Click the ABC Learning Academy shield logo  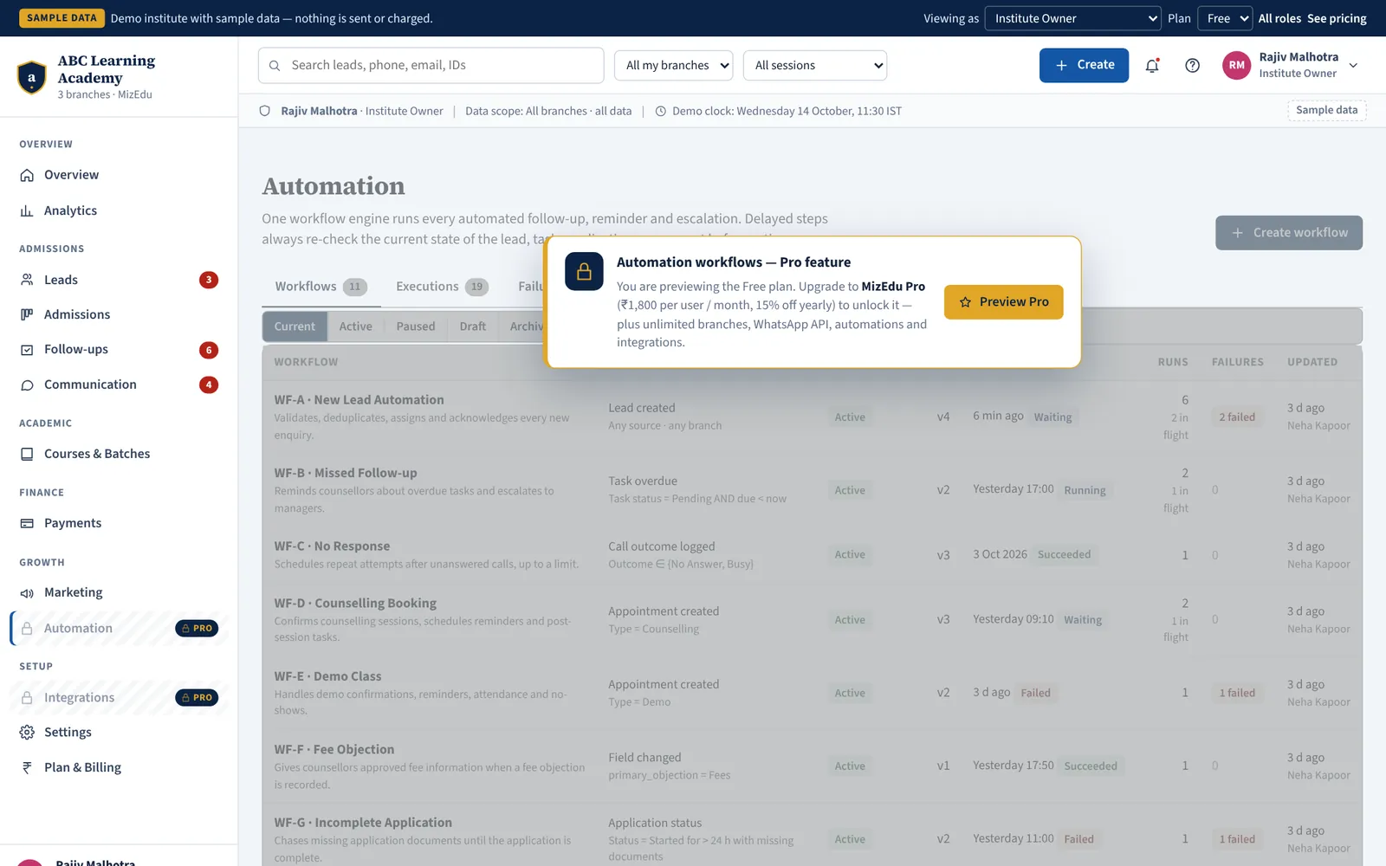(x=32, y=77)
